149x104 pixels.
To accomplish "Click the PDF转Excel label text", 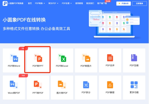I will (62, 66).
